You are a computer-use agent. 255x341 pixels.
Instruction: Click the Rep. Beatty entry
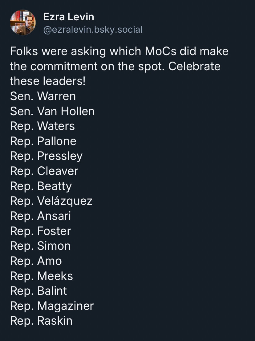[x=41, y=186]
